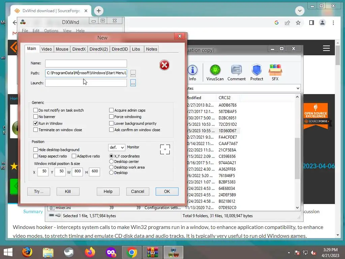
Task: Check Hide desktop background
Action: (35, 149)
